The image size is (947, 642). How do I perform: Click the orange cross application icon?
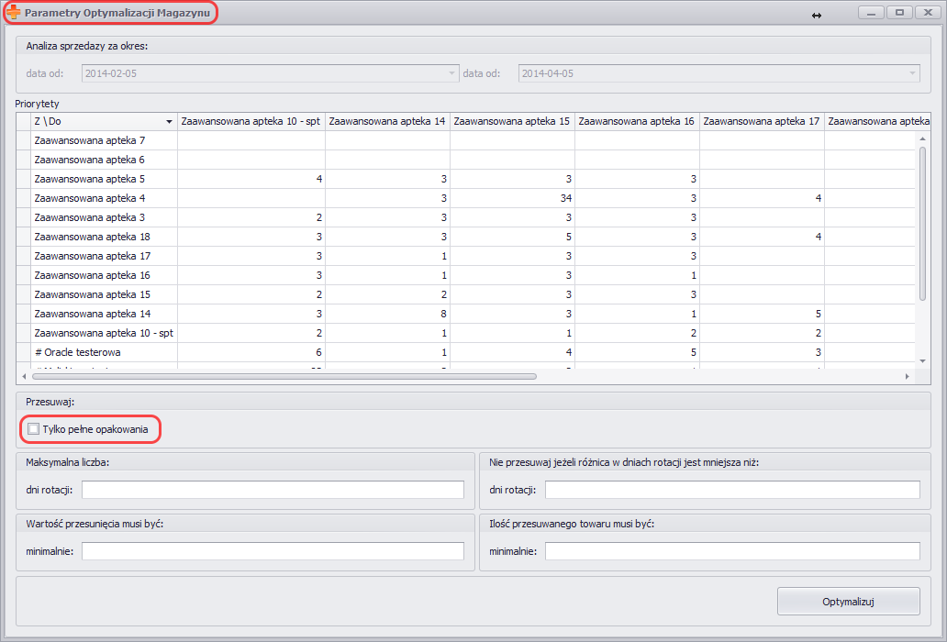pos(14,14)
